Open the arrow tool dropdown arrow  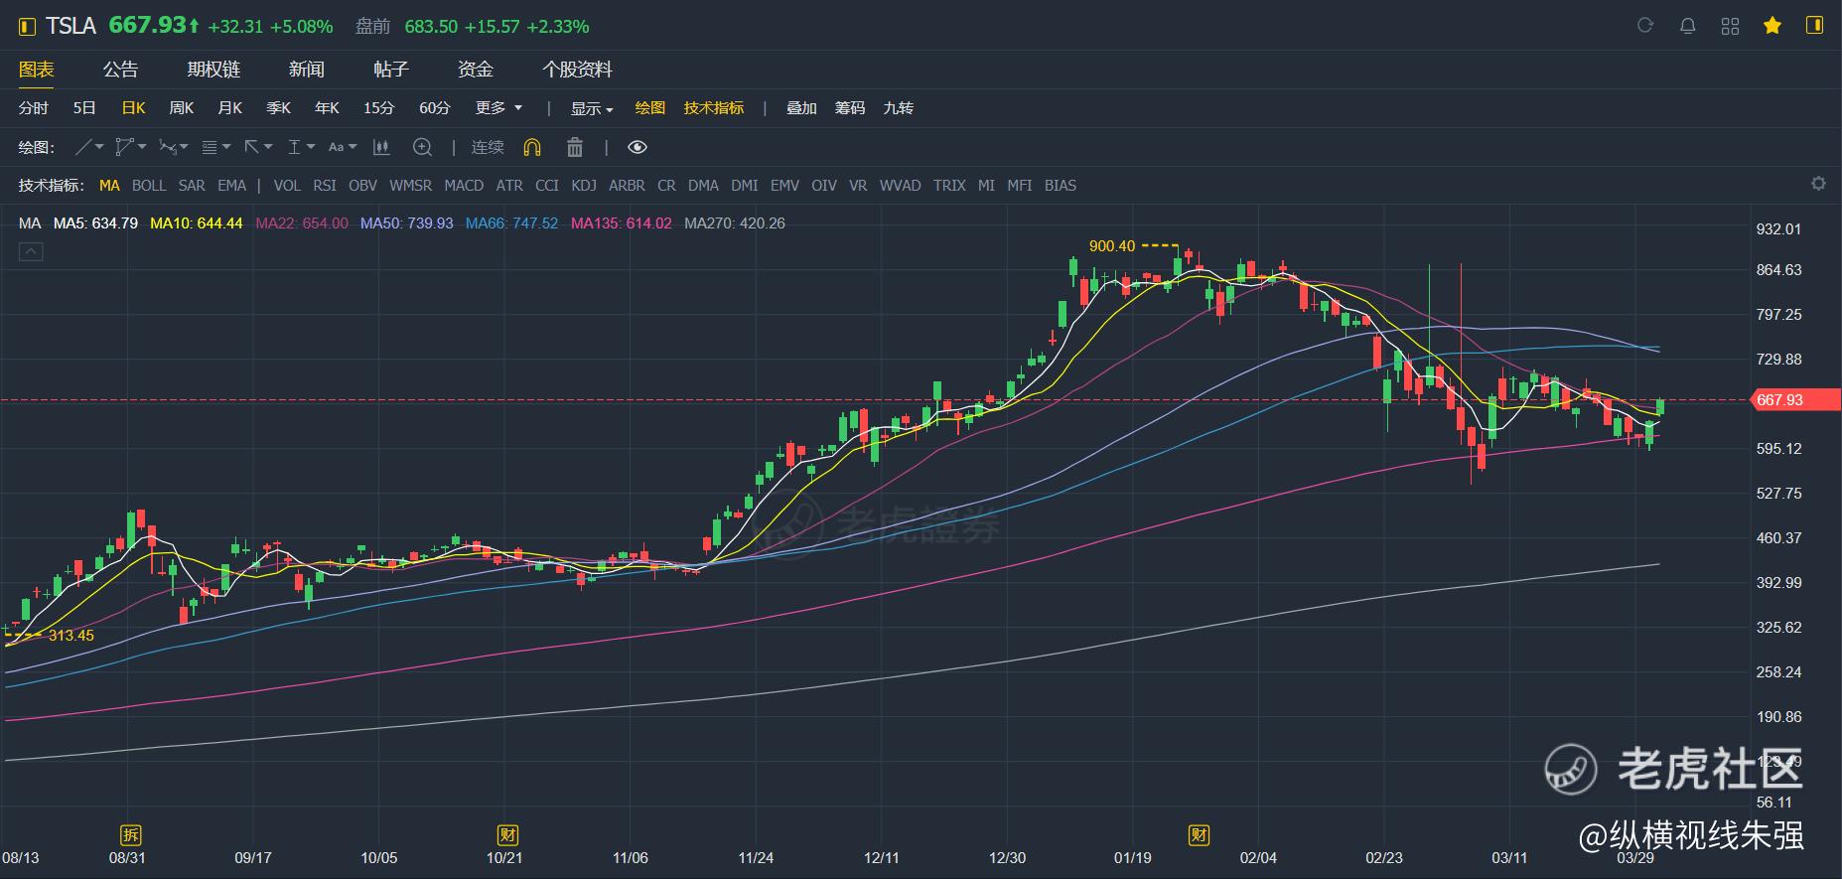pyautogui.click(x=268, y=147)
